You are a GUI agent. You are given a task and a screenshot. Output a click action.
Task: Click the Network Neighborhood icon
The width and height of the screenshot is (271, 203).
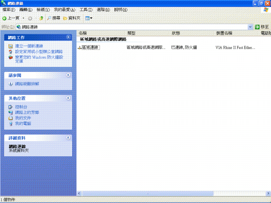coord(11,112)
